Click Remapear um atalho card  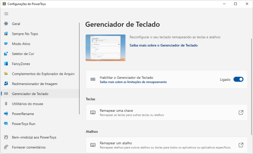point(166,145)
